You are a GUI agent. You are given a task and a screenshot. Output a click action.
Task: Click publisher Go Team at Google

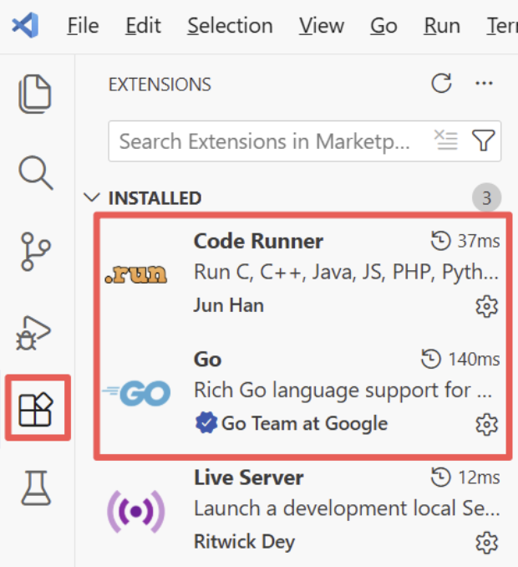[x=304, y=423]
